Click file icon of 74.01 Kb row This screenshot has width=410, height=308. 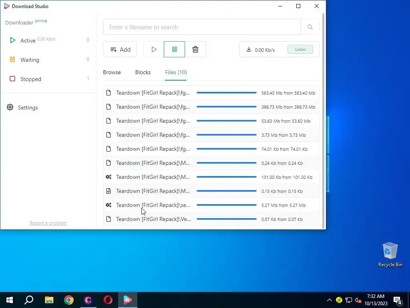109,149
